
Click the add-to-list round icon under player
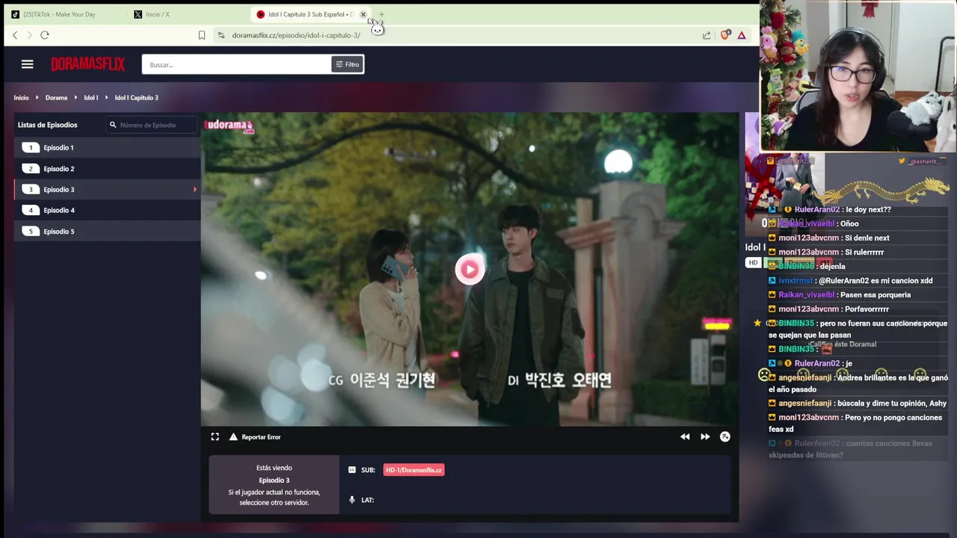pyautogui.click(x=725, y=437)
